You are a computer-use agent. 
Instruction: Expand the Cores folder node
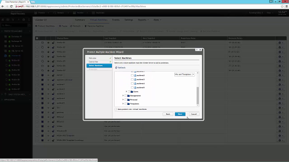click(126, 92)
